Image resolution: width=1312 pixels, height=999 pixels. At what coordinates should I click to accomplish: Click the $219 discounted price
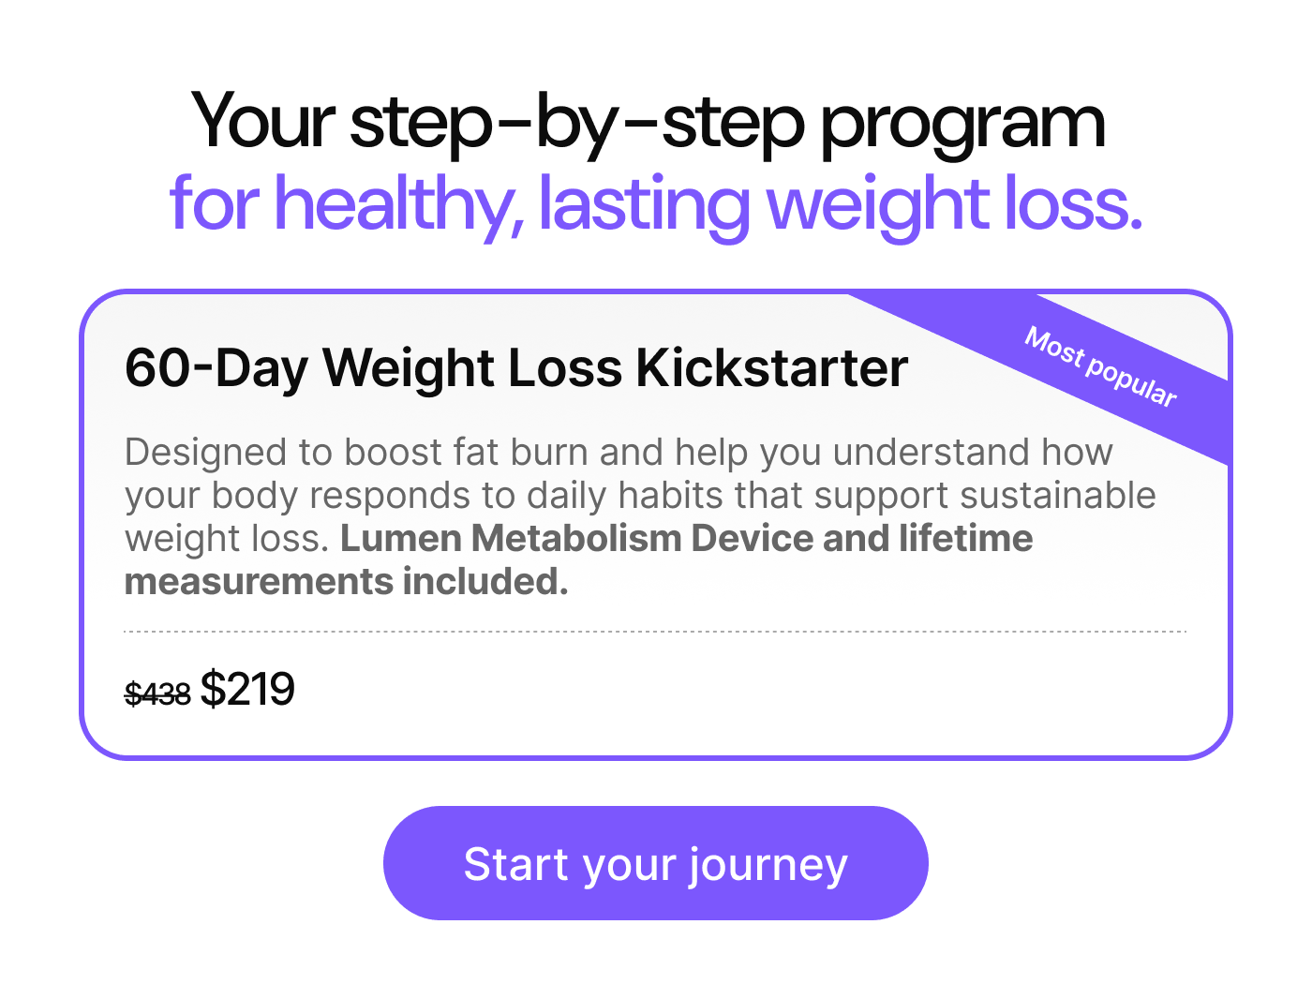coord(247,690)
